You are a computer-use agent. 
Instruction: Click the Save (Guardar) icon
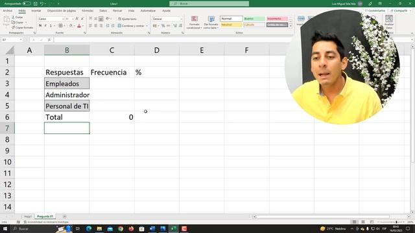click(36, 4)
